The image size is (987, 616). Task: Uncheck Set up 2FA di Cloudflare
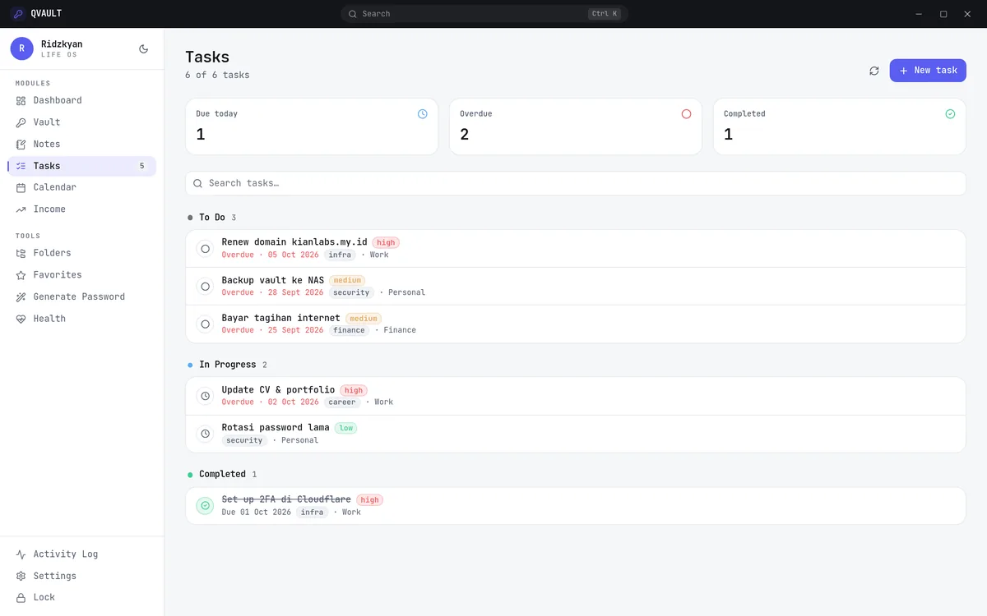pos(205,506)
